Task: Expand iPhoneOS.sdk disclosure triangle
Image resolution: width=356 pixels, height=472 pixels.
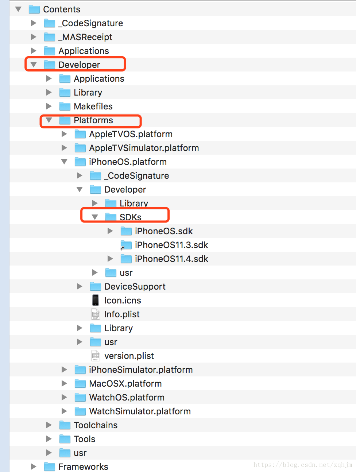Action: pos(110,231)
